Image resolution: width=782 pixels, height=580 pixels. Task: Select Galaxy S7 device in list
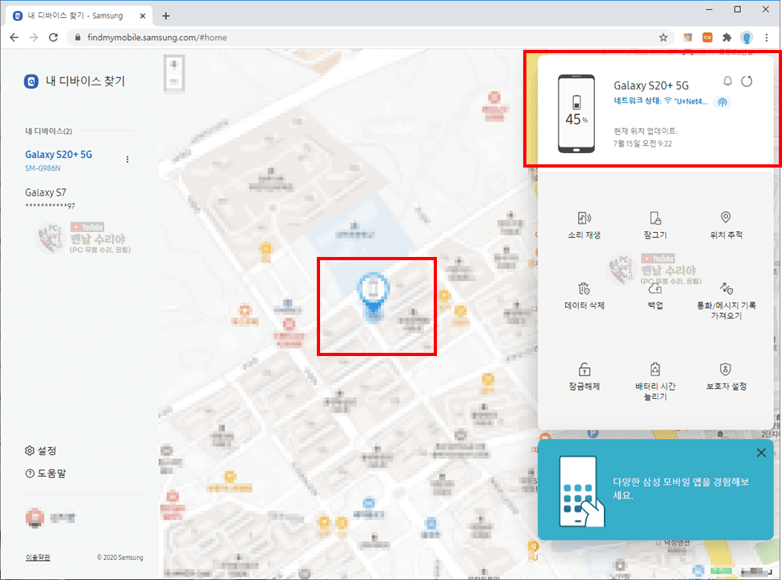[50, 198]
